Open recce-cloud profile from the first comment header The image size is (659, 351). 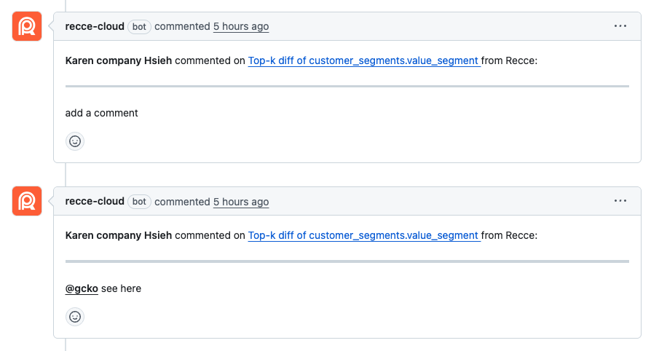pos(95,26)
